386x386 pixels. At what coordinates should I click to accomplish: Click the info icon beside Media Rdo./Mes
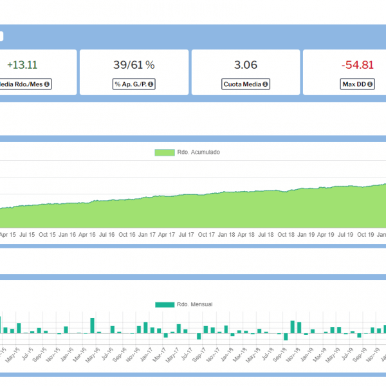point(46,84)
